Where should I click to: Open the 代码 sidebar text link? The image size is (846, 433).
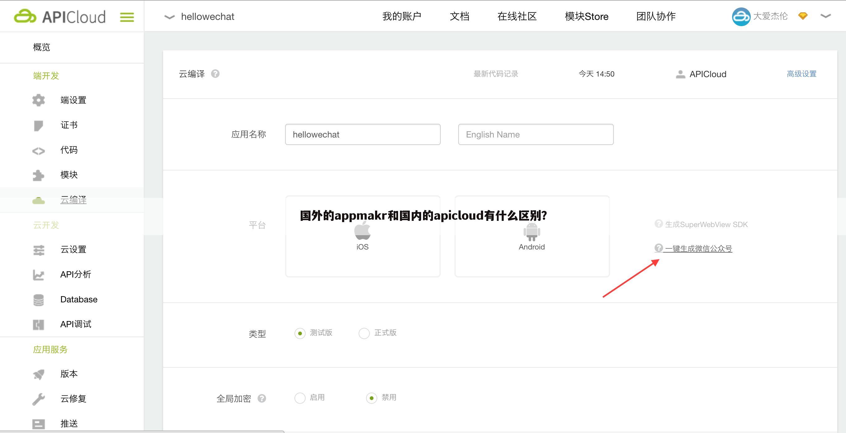coord(69,150)
